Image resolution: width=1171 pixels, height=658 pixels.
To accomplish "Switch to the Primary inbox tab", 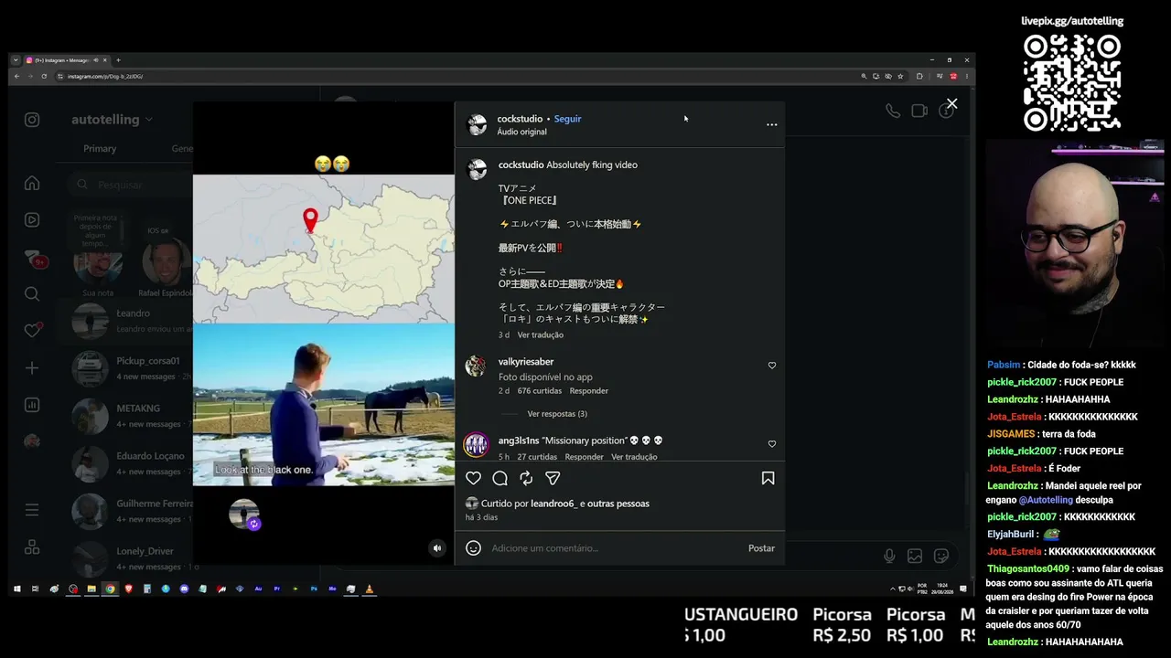I will [100, 149].
